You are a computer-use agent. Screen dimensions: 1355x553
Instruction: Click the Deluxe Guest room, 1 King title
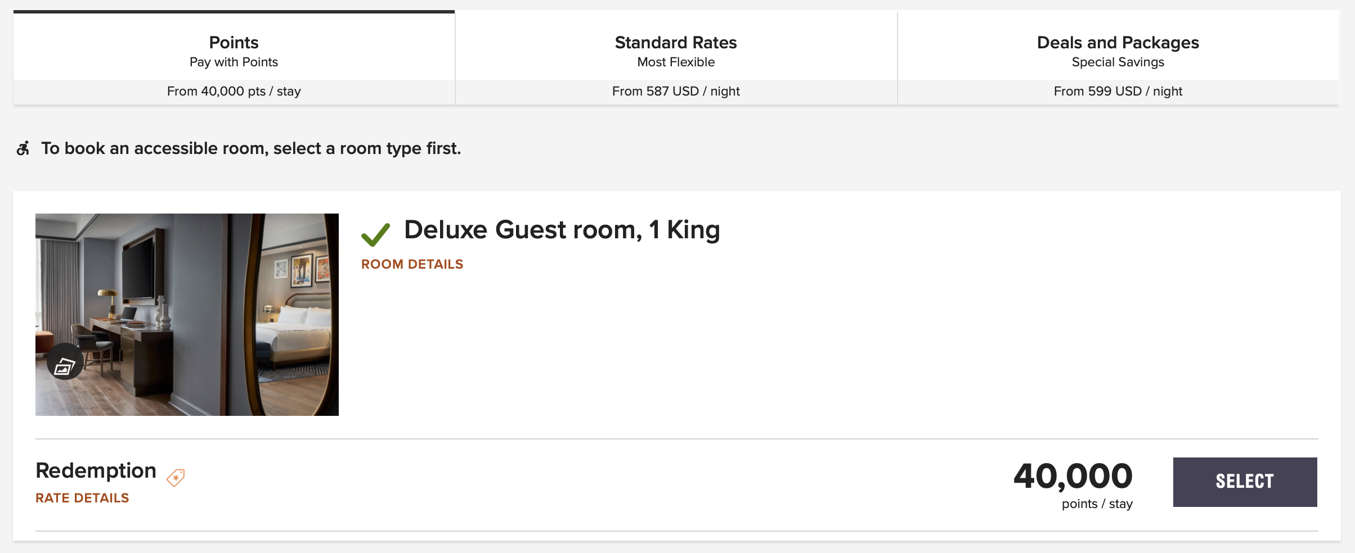[x=562, y=230]
